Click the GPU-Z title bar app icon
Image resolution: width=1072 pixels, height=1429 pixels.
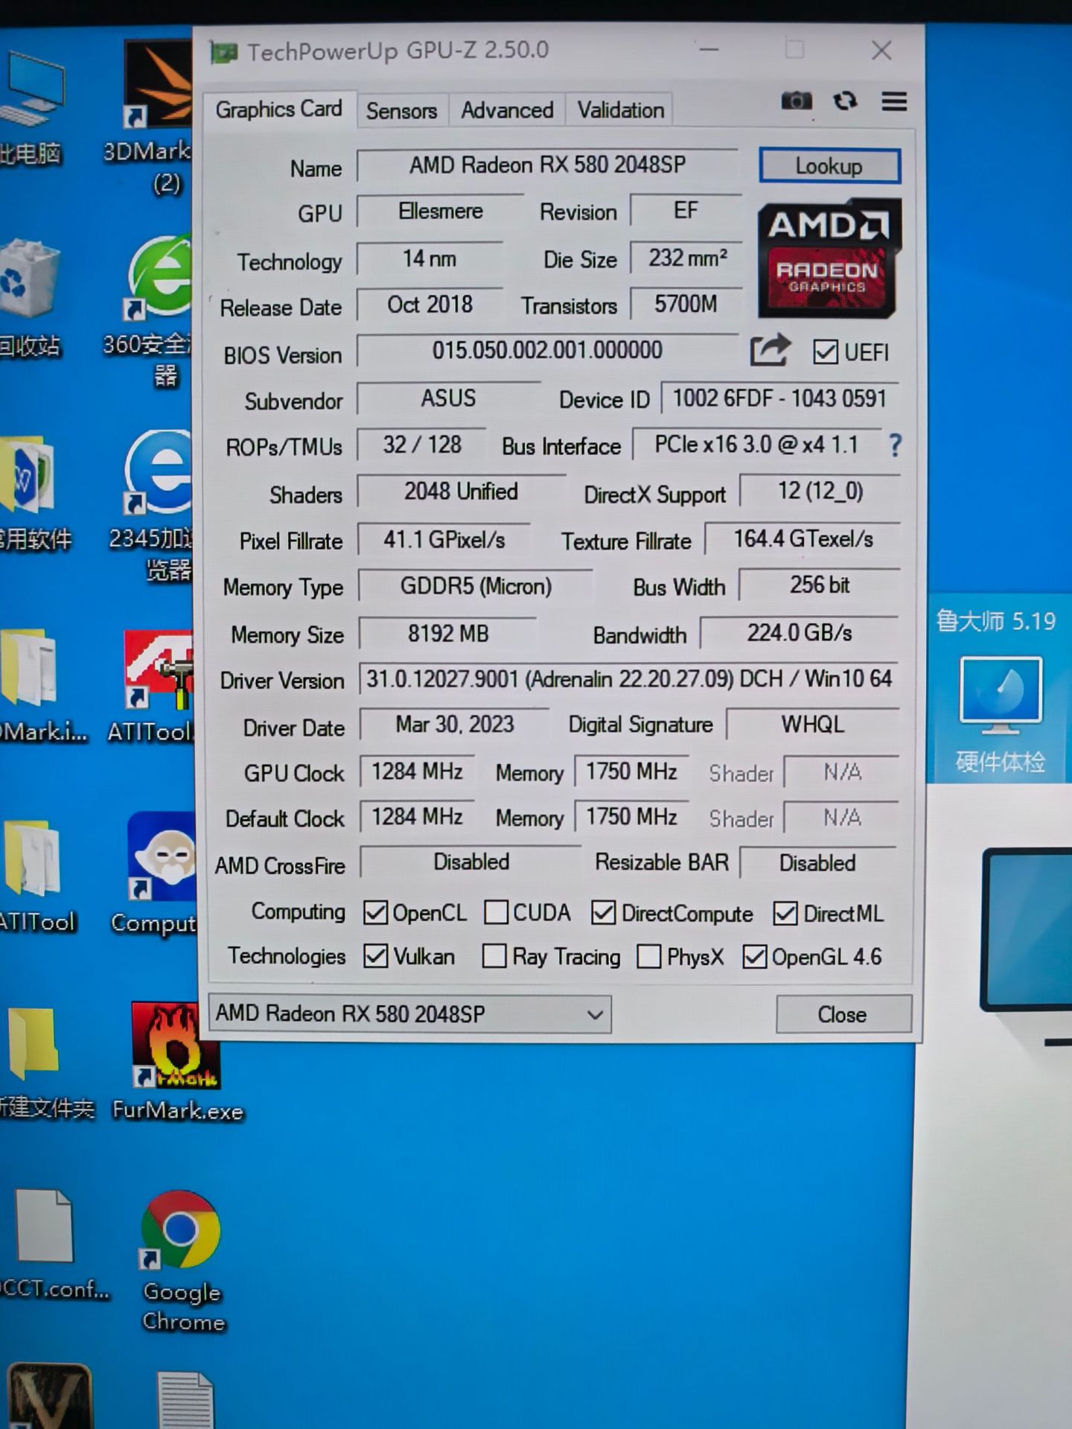(223, 52)
